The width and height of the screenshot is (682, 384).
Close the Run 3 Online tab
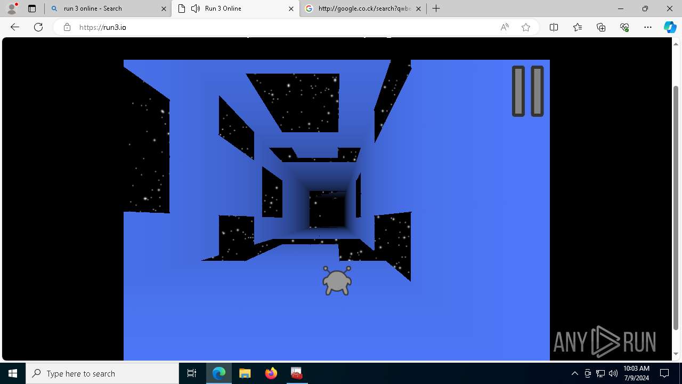pyautogui.click(x=291, y=9)
